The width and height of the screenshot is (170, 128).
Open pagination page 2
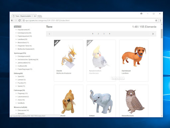[98, 34]
